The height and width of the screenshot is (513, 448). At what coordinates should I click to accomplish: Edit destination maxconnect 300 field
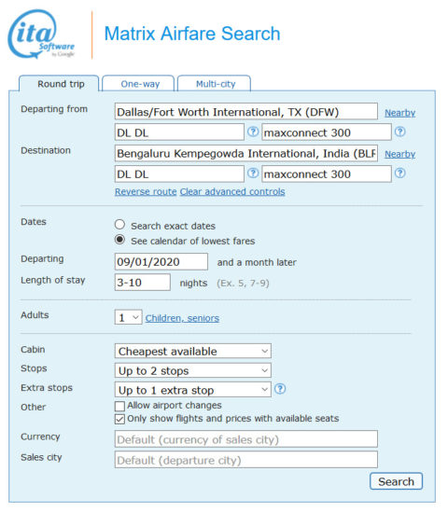[x=327, y=173]
